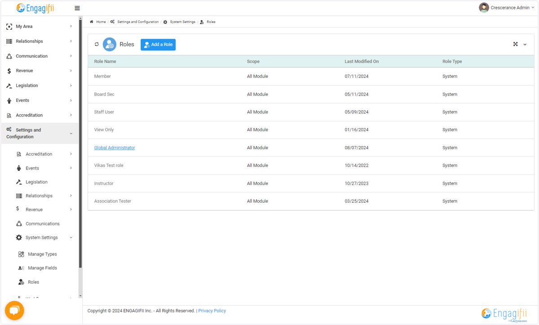Open the Engagifii logo home
The image size is (539, 325).
(x=35, y=8)
